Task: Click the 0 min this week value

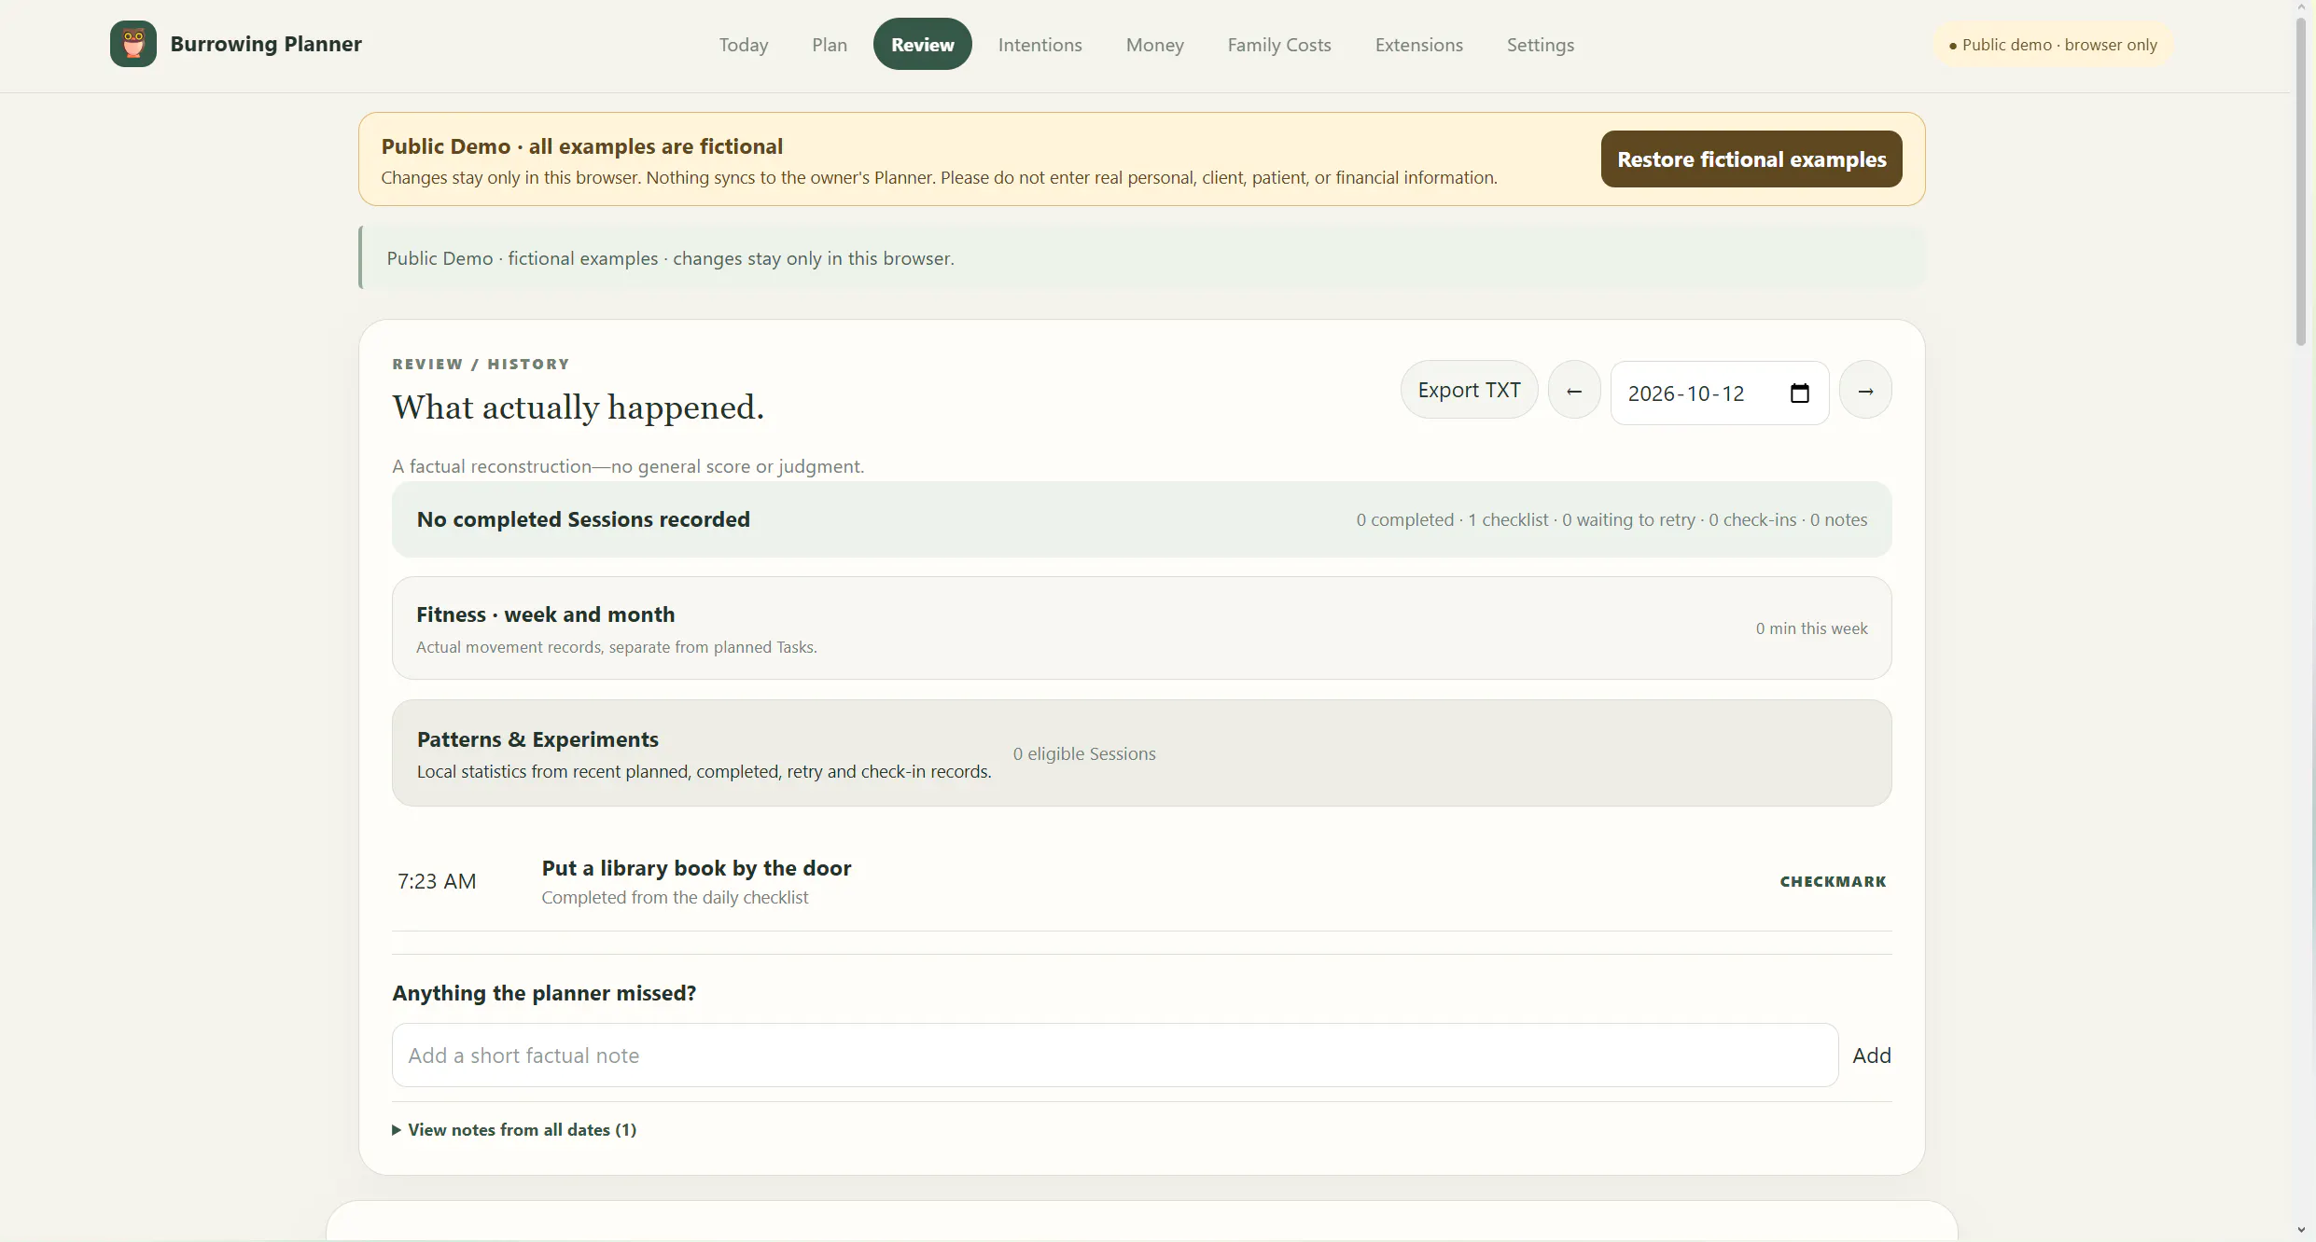Action: coord(1811,628)
